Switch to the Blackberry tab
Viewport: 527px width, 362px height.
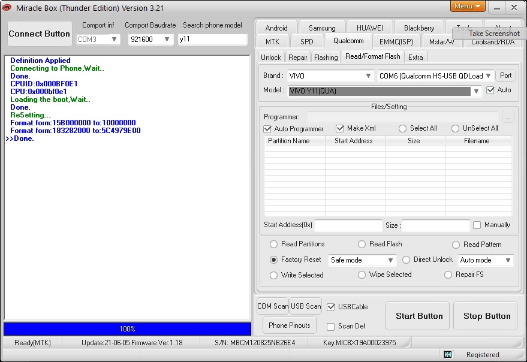point(419,28)
